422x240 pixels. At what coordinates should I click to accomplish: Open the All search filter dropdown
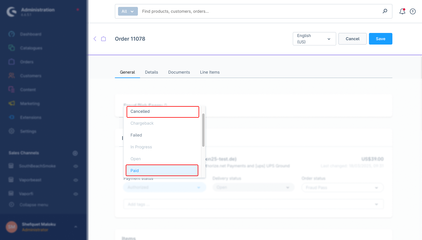click(x=128, y=11)
